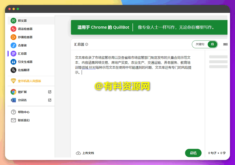
Task: Click the 0 句子 • 0 字 counter
Action: 217,153
